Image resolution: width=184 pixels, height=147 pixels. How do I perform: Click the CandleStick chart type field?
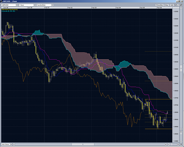coord(44,5)
